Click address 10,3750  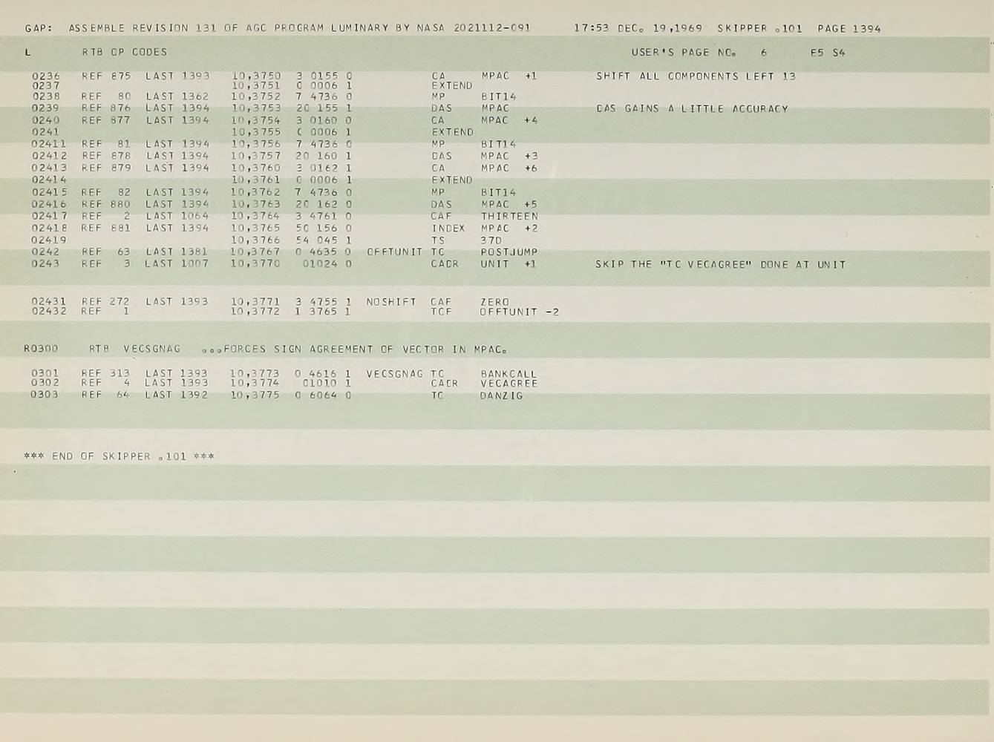click(x=256, y=76)
